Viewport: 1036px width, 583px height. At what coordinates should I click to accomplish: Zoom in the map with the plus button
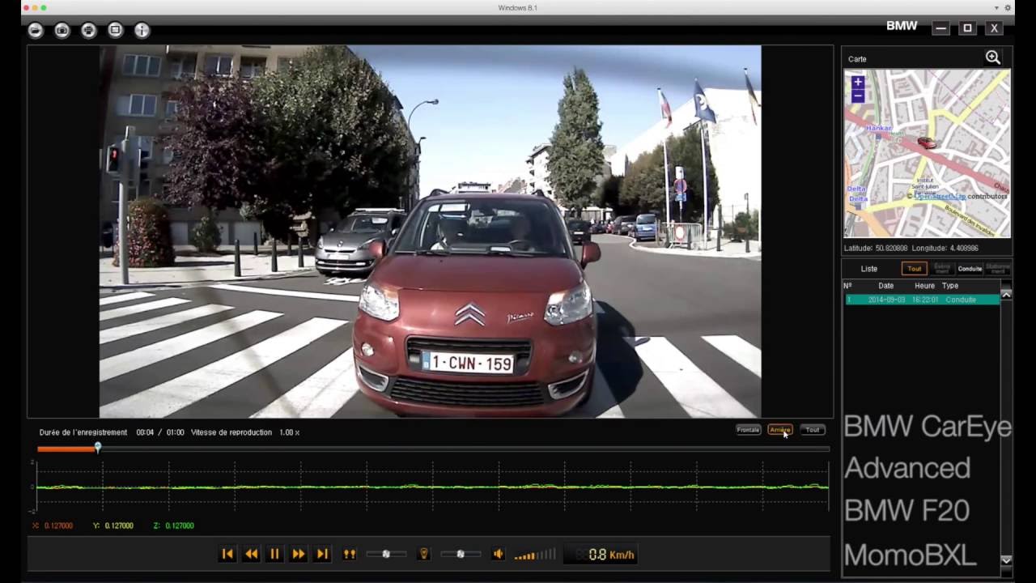[x=858, y=82]
